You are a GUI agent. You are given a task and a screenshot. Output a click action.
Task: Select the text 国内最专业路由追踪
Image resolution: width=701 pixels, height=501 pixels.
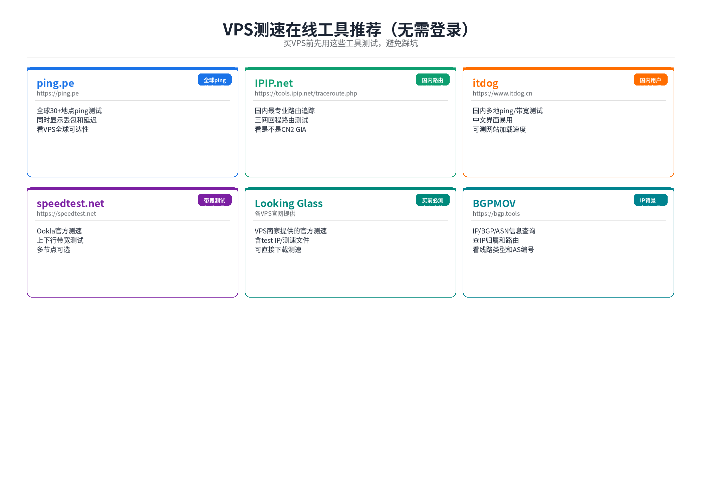pos(285,111)
